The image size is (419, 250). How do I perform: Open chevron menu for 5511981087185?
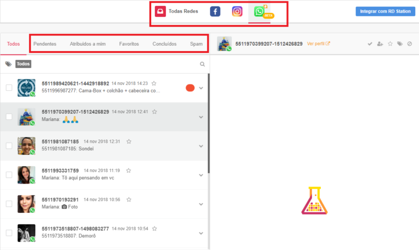click(201, 146)
